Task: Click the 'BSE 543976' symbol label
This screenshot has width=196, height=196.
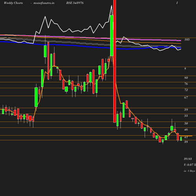Action: pos(75,3)
